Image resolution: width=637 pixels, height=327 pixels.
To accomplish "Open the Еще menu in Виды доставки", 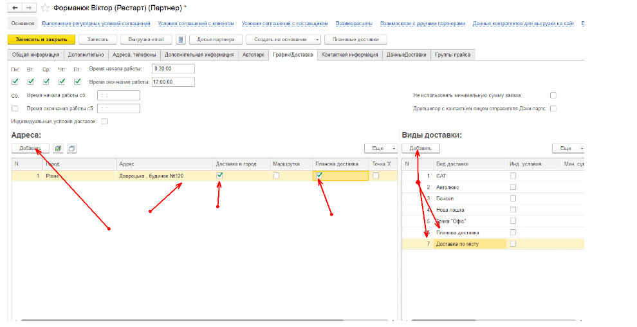I will [568, 149].
